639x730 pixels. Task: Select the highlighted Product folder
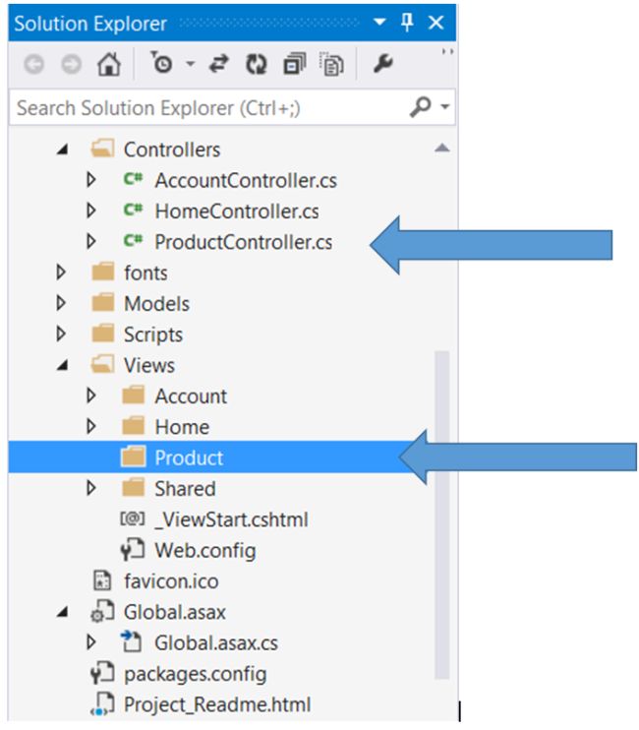[x=189, y=457]
